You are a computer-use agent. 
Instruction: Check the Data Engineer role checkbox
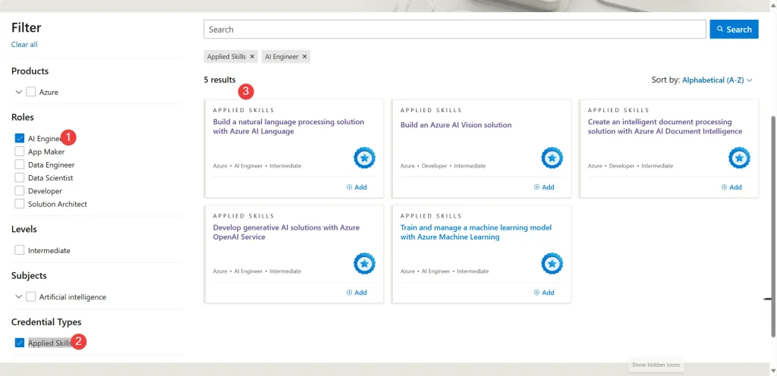click(20, 164)
